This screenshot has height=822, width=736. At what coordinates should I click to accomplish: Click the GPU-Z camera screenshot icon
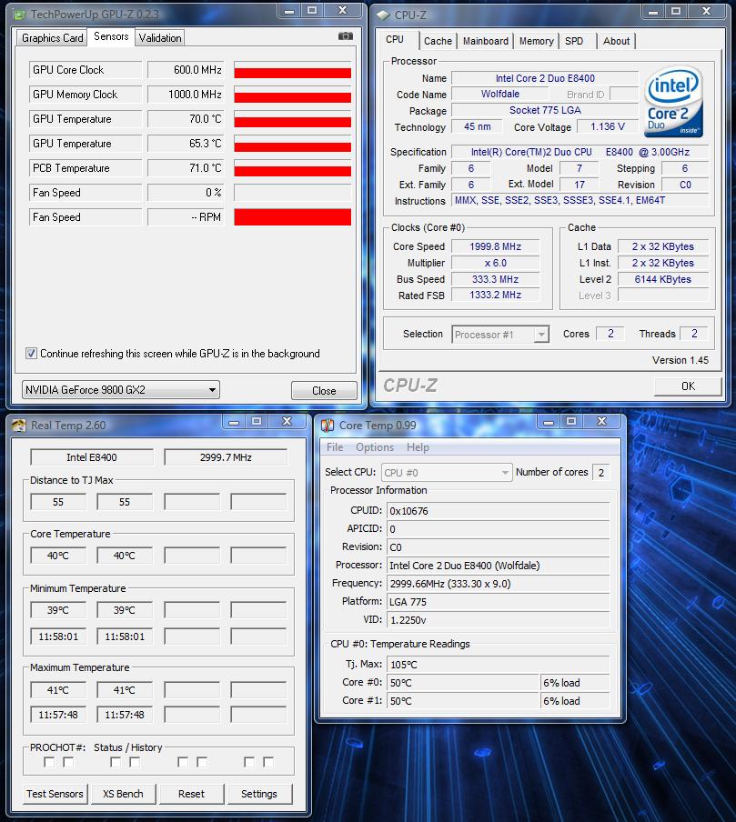[x=345, y=36]
